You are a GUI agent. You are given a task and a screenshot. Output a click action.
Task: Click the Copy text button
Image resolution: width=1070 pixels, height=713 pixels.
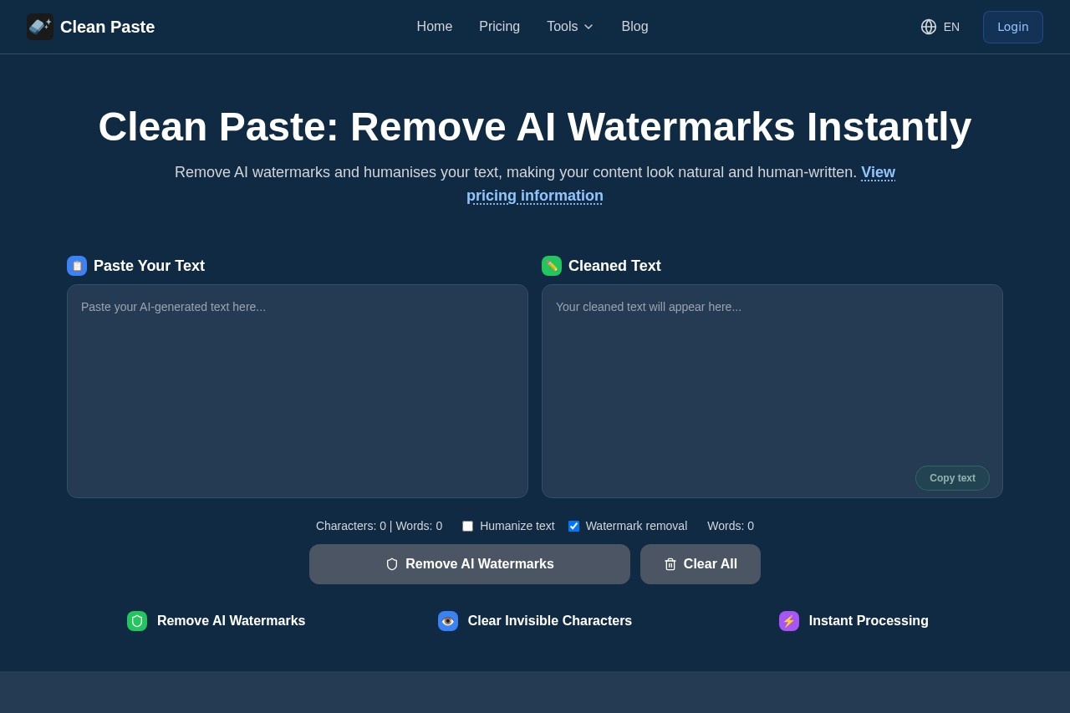coord(952,478)
